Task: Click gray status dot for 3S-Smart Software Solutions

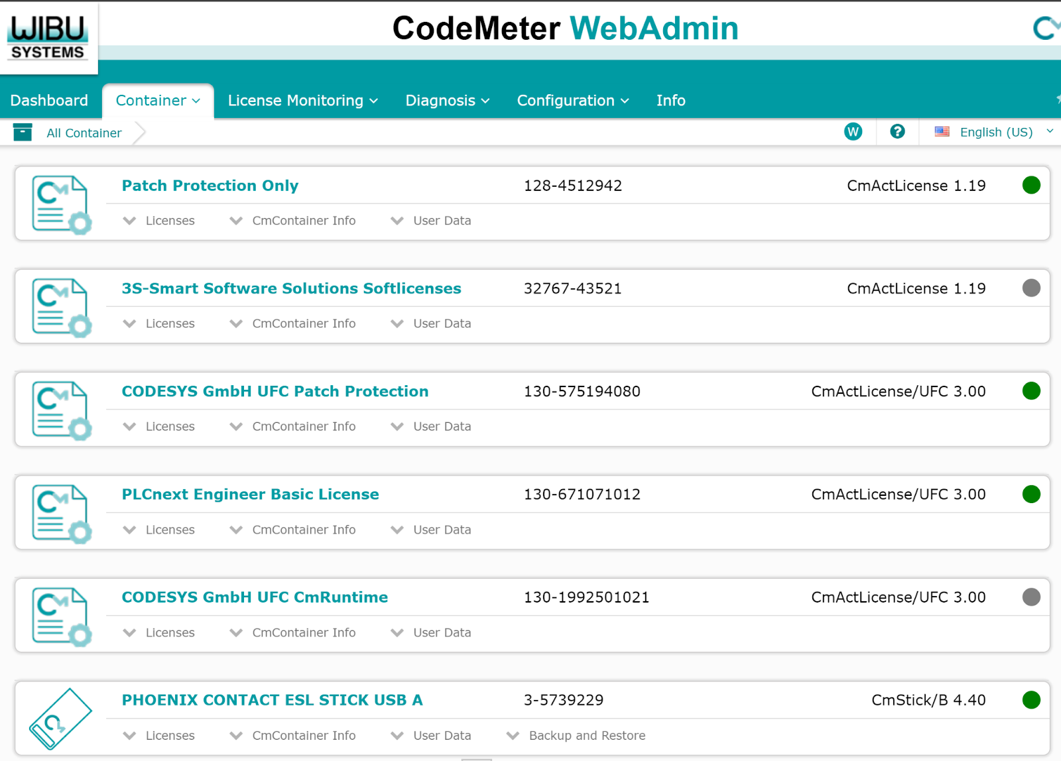Action: pos(1031,288)
